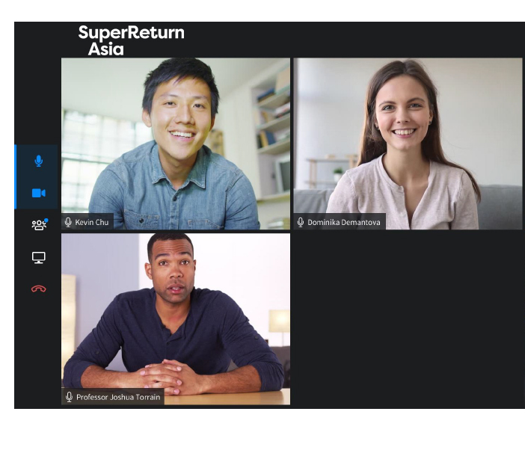Image resolution: width=525 pixels, height=450 pixels.
Task: End the call with the red phone icon
Action: point(38,289)
